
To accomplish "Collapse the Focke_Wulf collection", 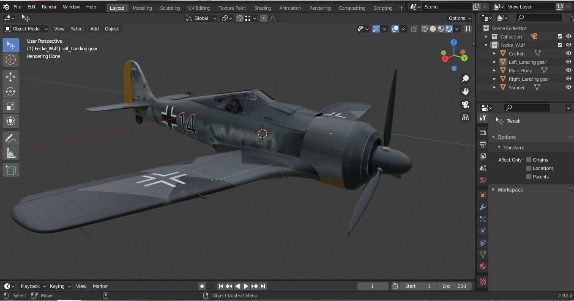I will tap(486, 45).
